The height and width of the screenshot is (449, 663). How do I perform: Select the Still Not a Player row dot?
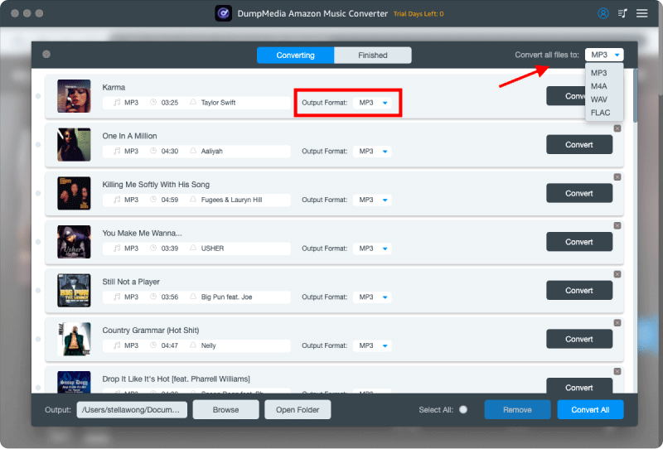pos(38,291)
